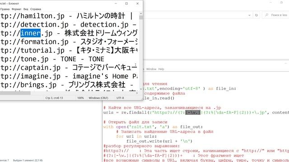
Task: Click the hamilton.jp line in Notepad
Action: pos(67,16)
